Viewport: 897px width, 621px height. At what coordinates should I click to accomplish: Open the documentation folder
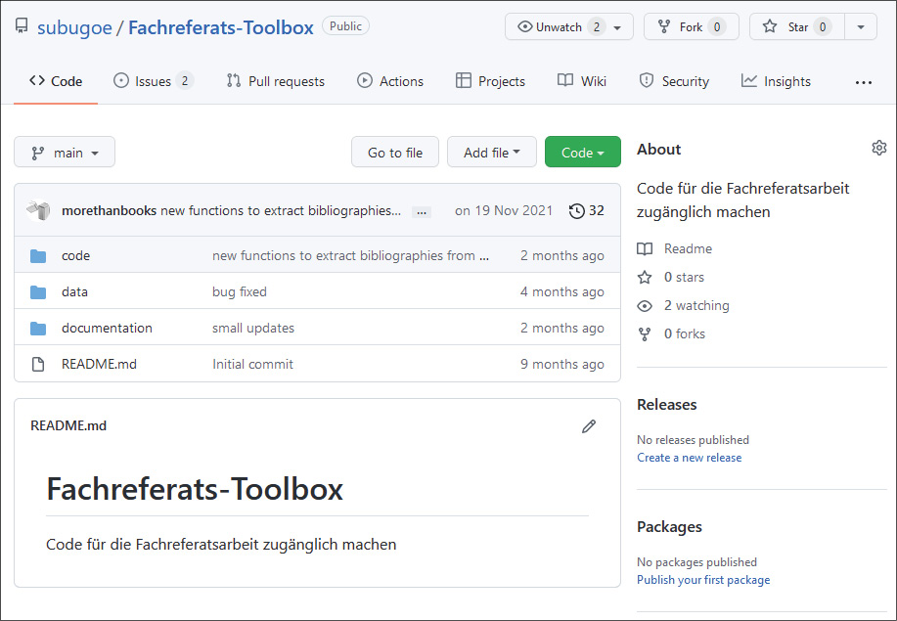click(107, 328)
